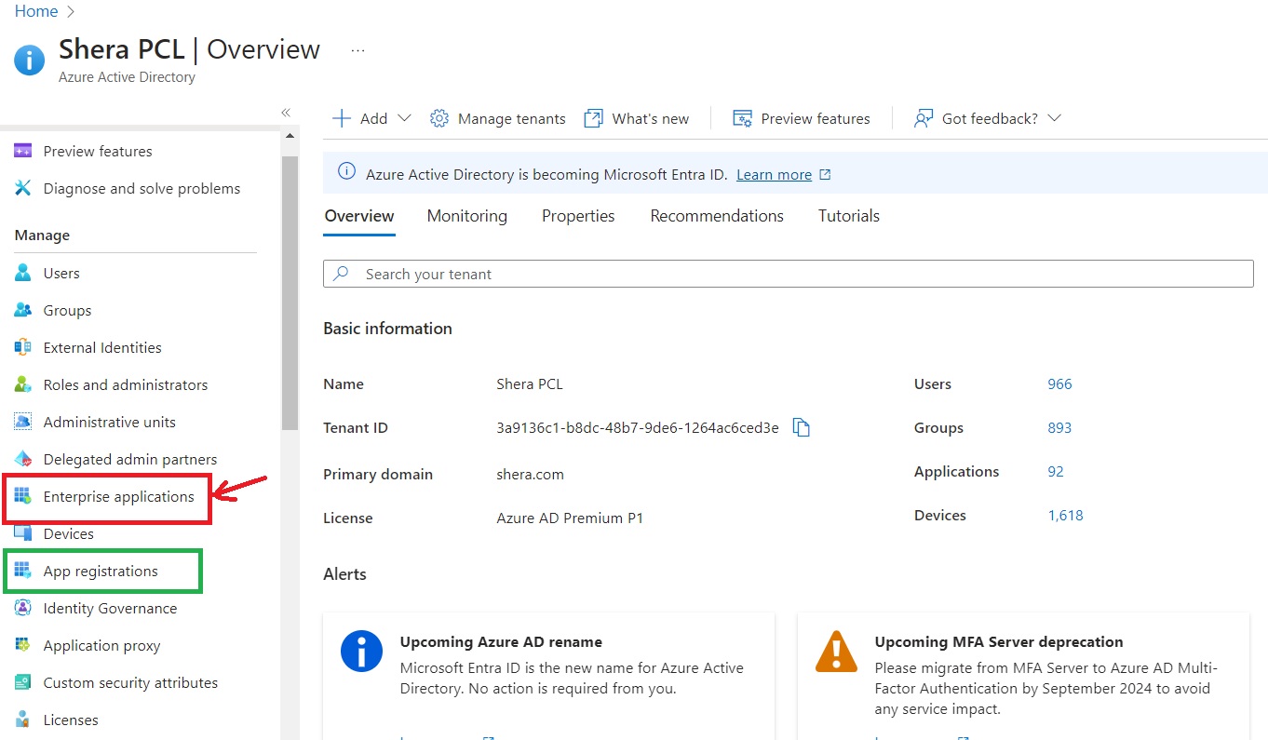Screen dimensions: 1268x740
Task: Switch to the Overview tab
Action: click(359, 216)
